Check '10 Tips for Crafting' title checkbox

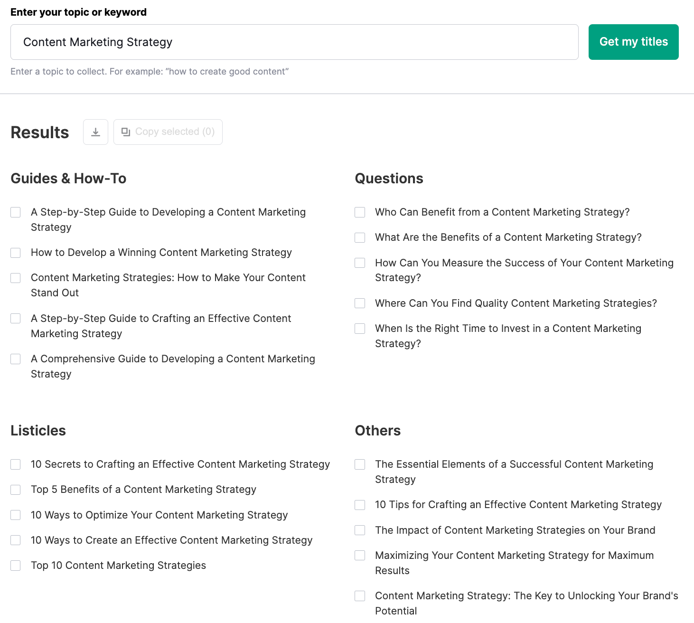(360, 505)
